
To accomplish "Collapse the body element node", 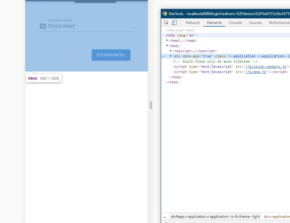I will pyautogui.click(x=167, y=45).
